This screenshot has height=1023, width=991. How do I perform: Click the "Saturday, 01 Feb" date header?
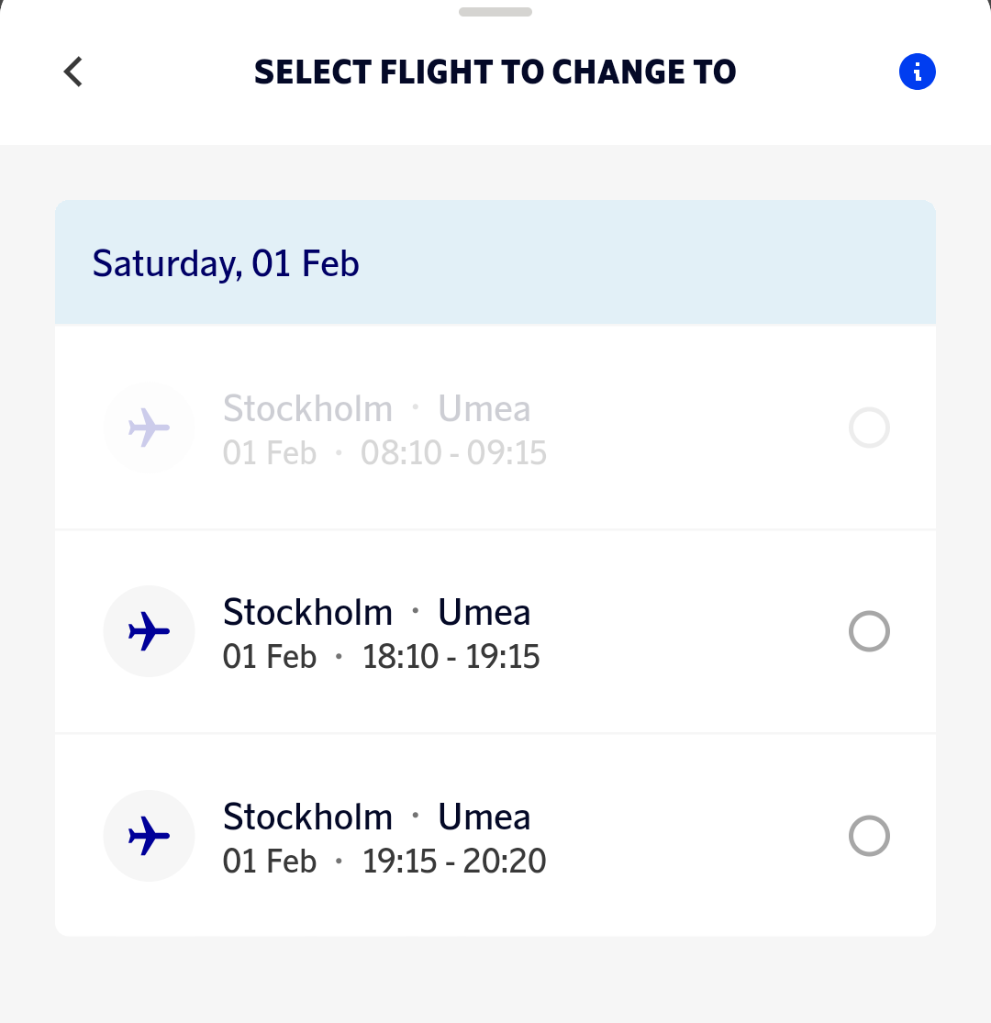click(226, 264)
